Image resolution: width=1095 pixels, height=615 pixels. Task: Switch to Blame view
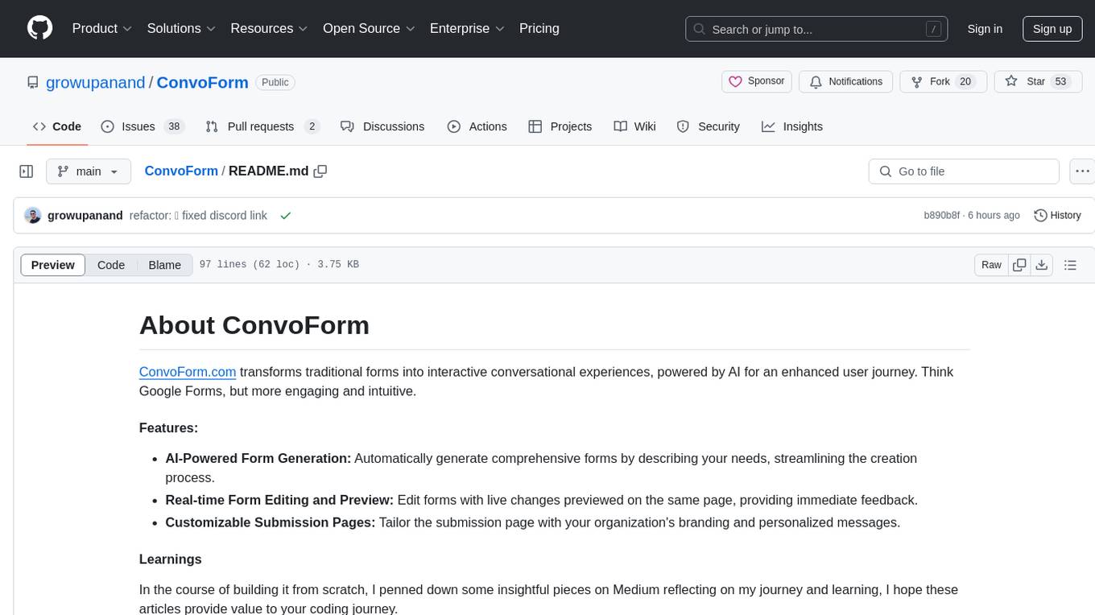[165, 265]
